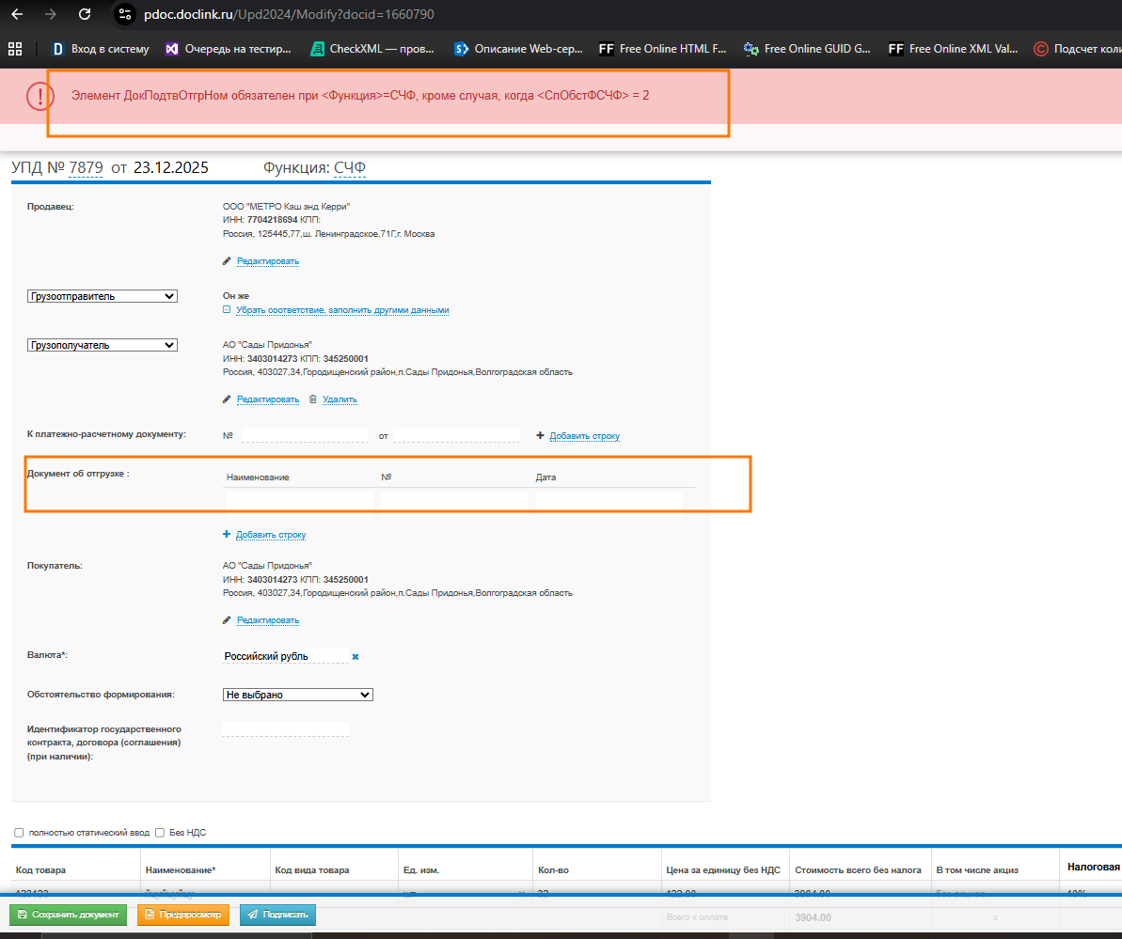Click 'Удалить' link for Грузополучатель

[x=340, y=399]
